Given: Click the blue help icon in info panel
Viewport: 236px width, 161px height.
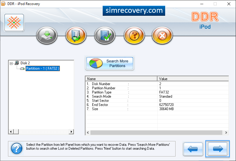Looking at the screenshot, I should [17, 149].
